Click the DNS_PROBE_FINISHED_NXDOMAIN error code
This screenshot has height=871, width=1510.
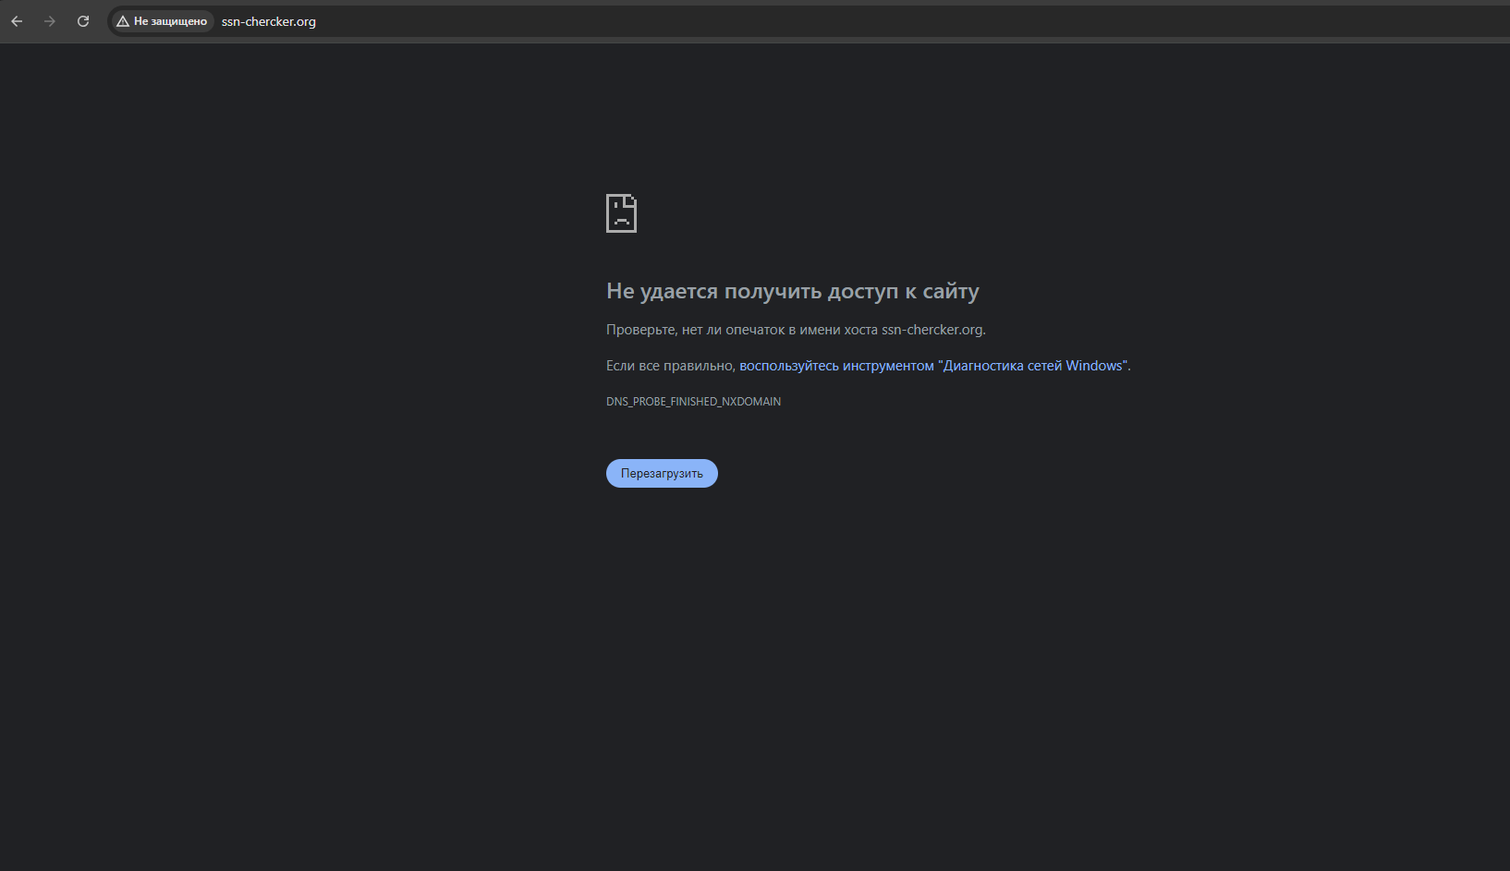pyautogui.click(x=693, y=402)
